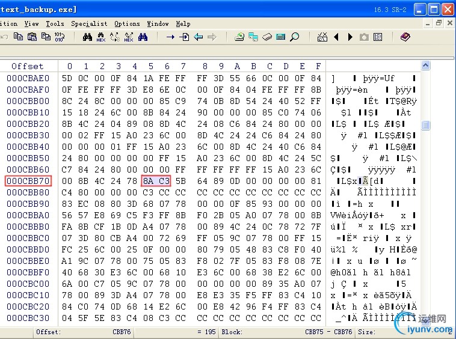Click status bar value = 195

[x=206, y=332]
